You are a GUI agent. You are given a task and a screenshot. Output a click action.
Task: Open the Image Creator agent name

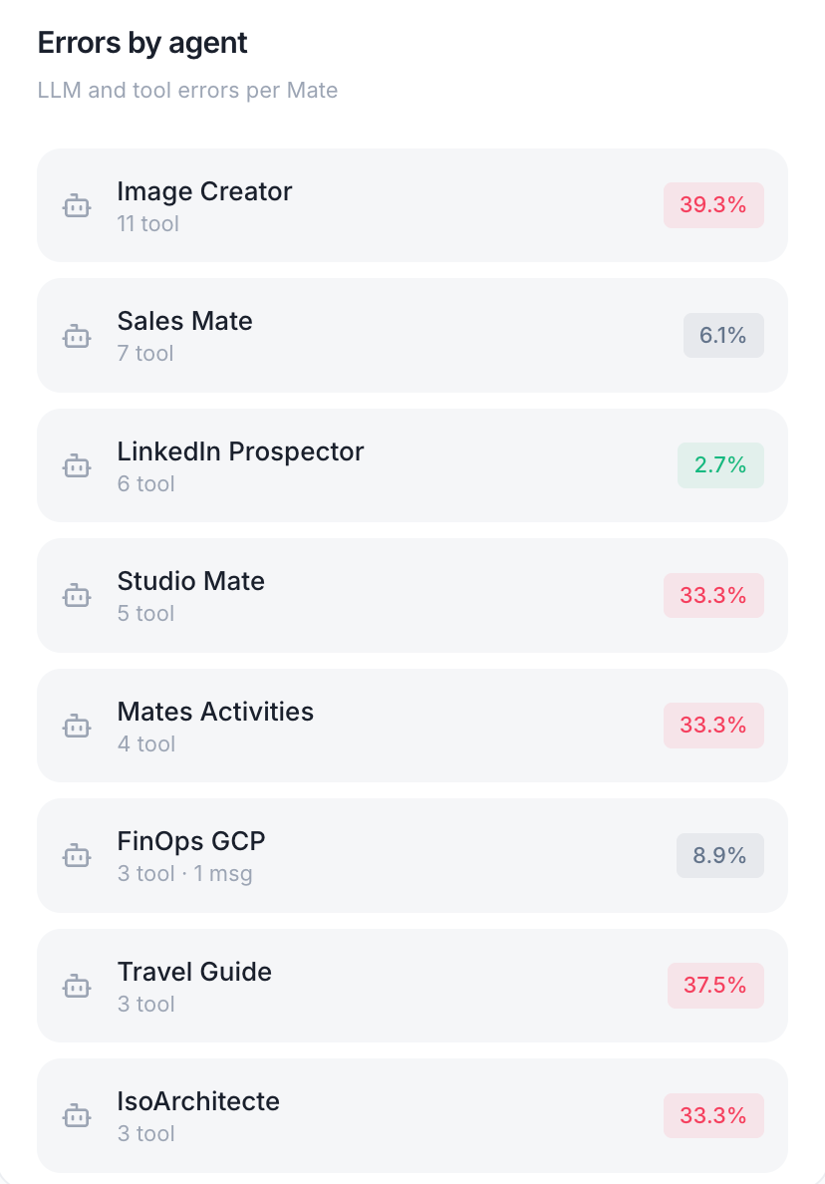click(204, 191)
